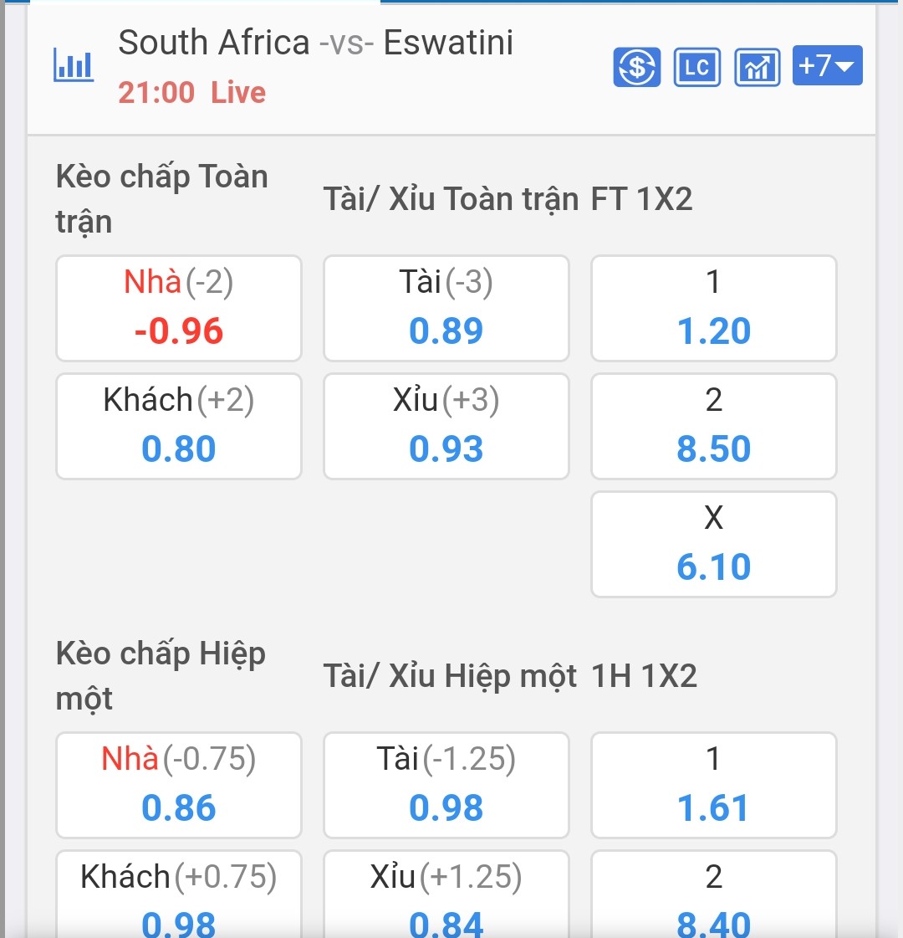Expand the +7 more markets dropdown
903x938 pixels.
[827, 66]
